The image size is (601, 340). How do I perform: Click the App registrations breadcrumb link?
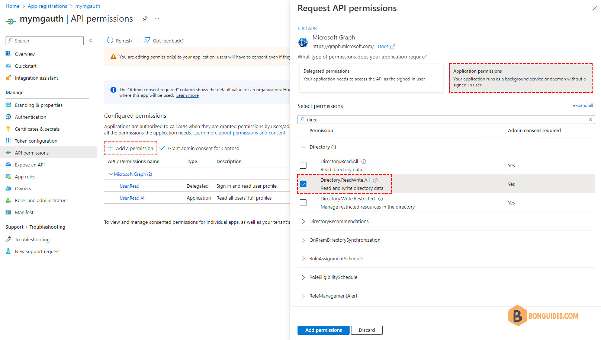point(48,6)
